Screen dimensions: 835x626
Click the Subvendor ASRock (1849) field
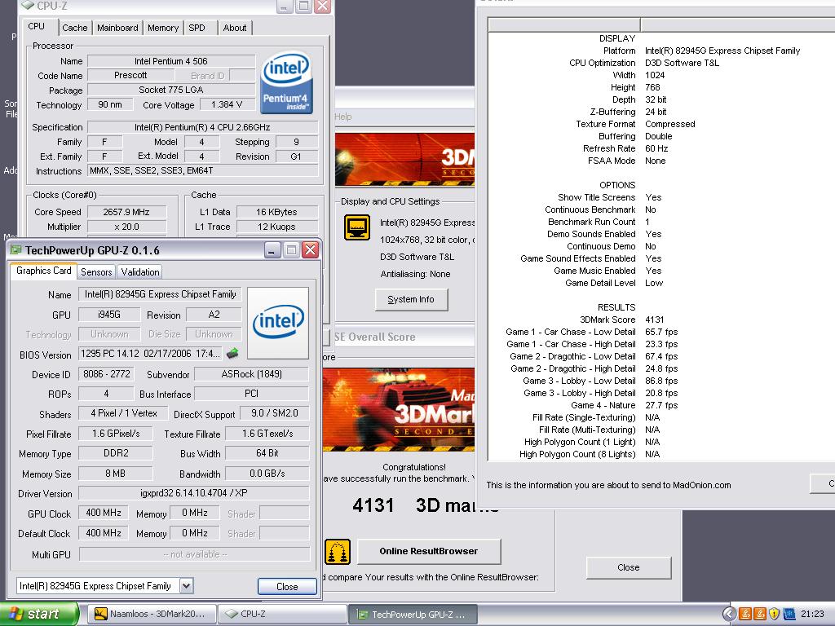coord(251,374)
